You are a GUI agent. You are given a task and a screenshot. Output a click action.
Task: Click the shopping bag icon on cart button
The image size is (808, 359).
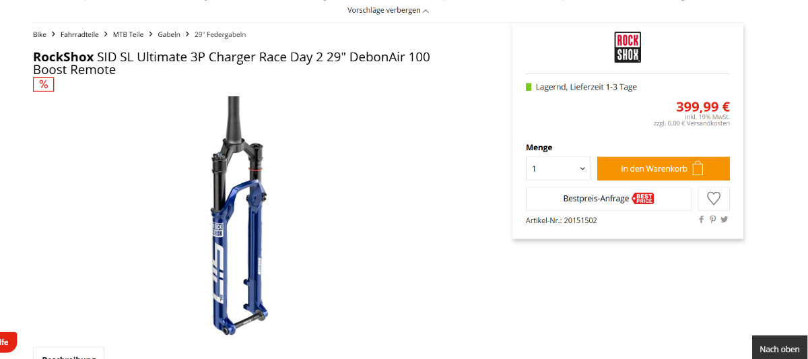698,168
